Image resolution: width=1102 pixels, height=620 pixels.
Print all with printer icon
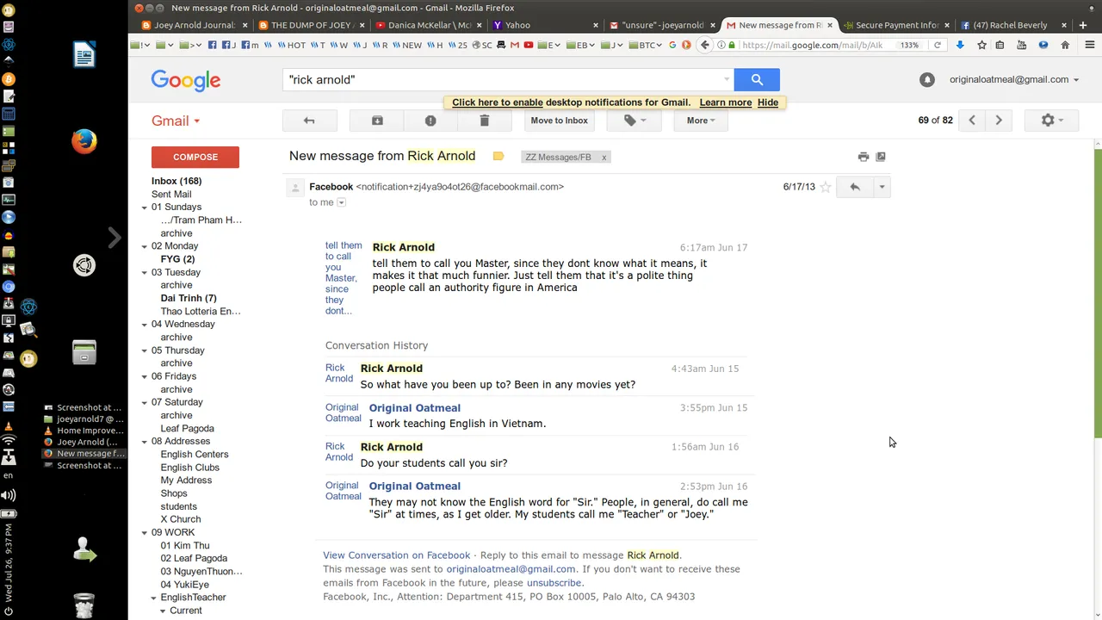[x=864, y=157]
